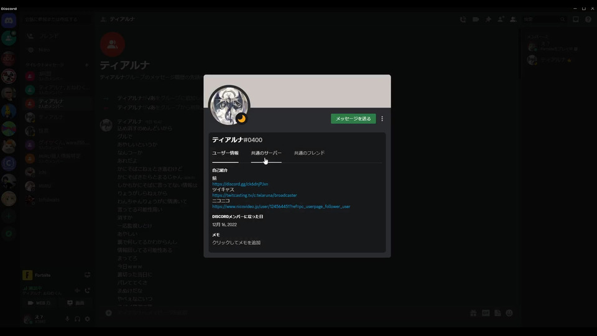Deafen with the headphones icon

click(77, 319)
